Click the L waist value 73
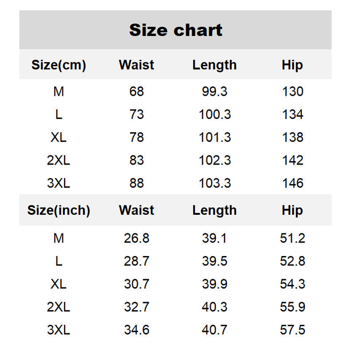355x355 pixels. coord(137,114)
